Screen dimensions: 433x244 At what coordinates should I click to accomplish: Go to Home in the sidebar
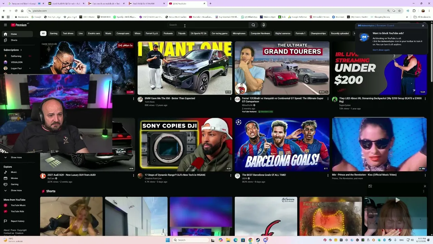point(18,34)
